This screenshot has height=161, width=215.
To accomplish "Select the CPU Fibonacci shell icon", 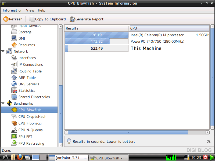I will click(x=14, y=123).
